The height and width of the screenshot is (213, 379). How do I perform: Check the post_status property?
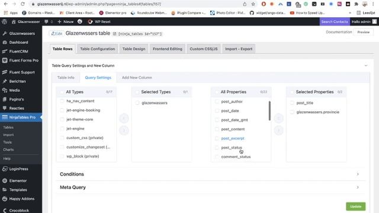[217, 147]
